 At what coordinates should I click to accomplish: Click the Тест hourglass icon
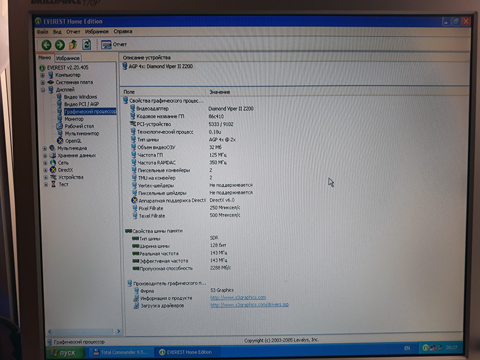click(54, 184)
